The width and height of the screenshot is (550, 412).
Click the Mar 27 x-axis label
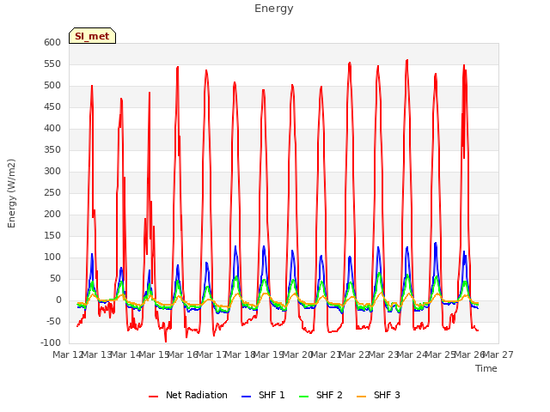pos(498,354)
